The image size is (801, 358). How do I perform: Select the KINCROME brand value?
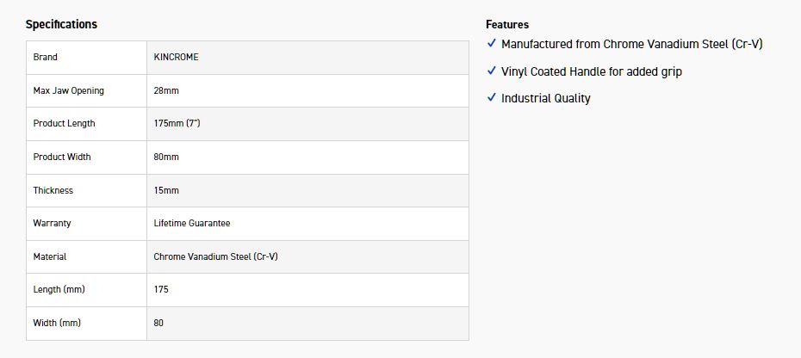tap(176, 57)
